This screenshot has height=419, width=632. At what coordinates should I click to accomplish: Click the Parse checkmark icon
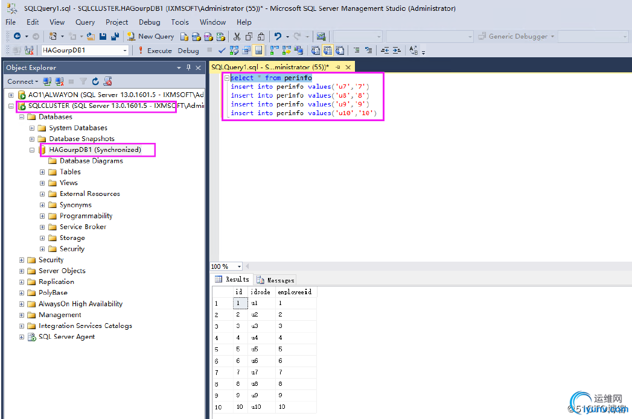pyautogui.click(x=222, y=51)
